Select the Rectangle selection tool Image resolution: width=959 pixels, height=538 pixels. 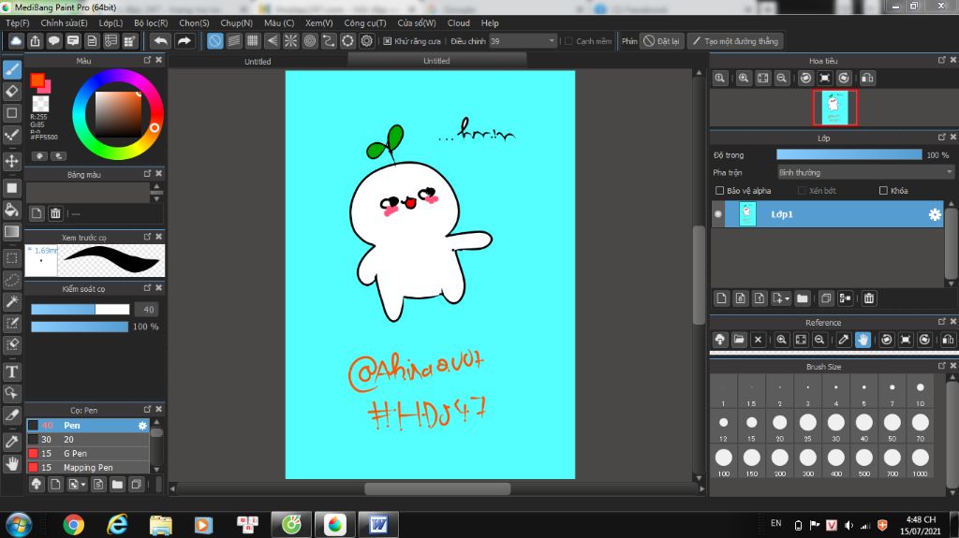point(11,258)
